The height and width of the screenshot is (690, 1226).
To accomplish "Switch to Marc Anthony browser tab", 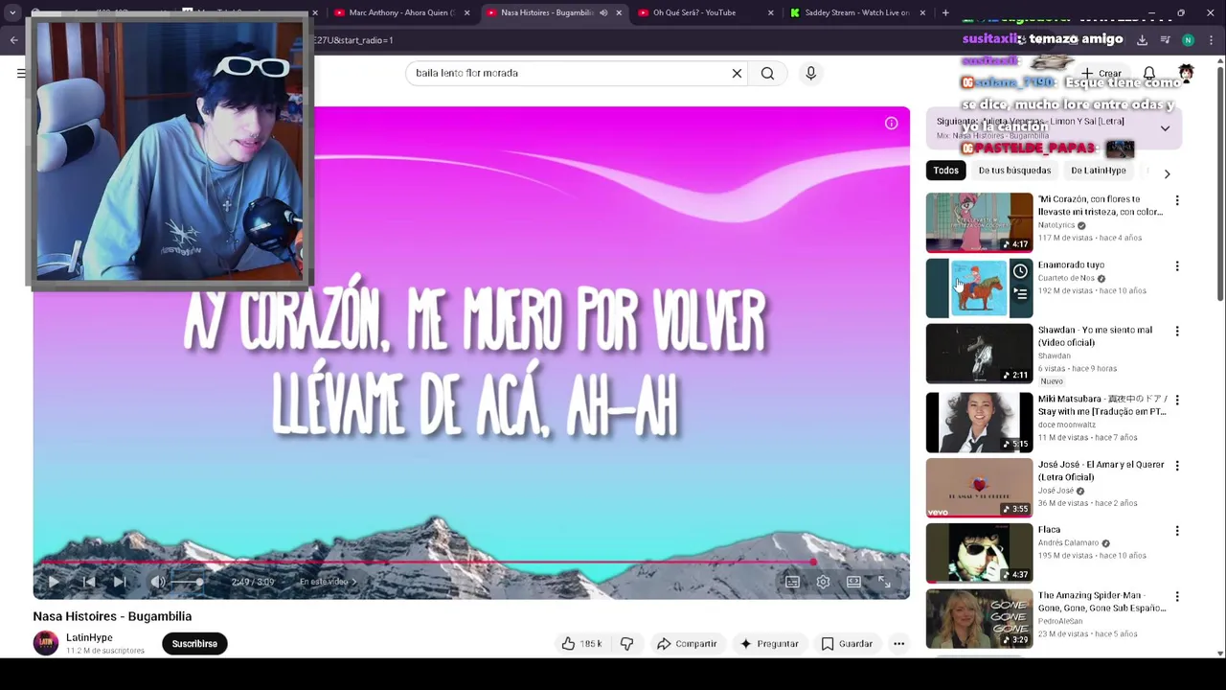I will coord(401,12).
